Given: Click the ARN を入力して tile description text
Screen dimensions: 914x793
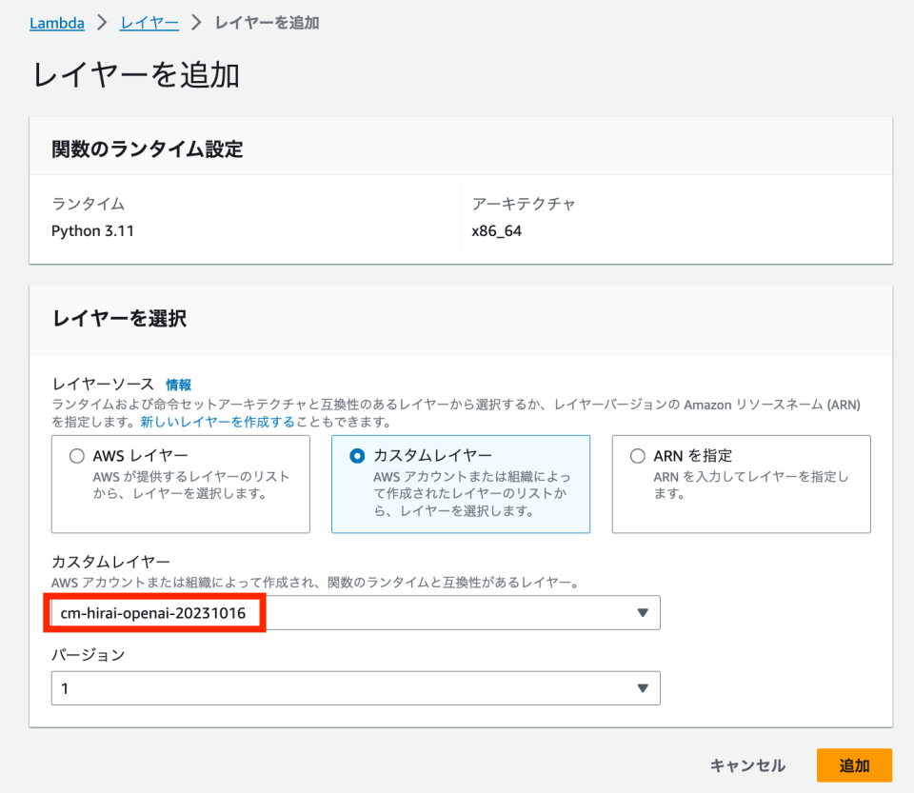Looking at the screenshot, I should [x=751, y=485].
